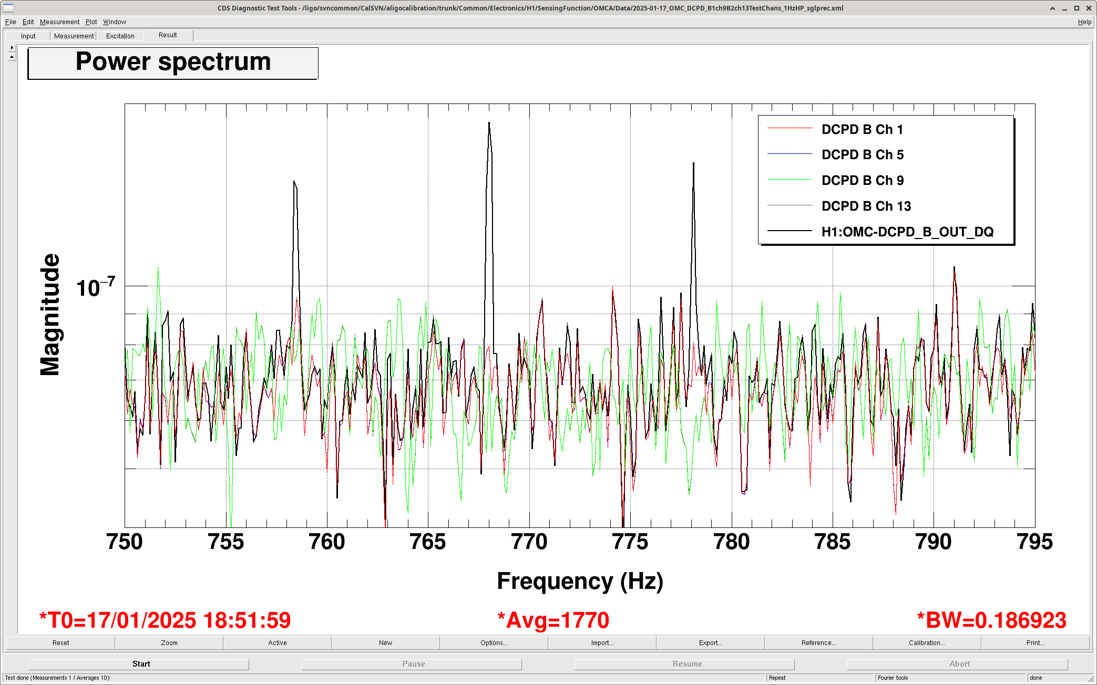Screen dimensions: 1097x685
Task: Open the Plot menu
Action: click(x=91, y=22)
